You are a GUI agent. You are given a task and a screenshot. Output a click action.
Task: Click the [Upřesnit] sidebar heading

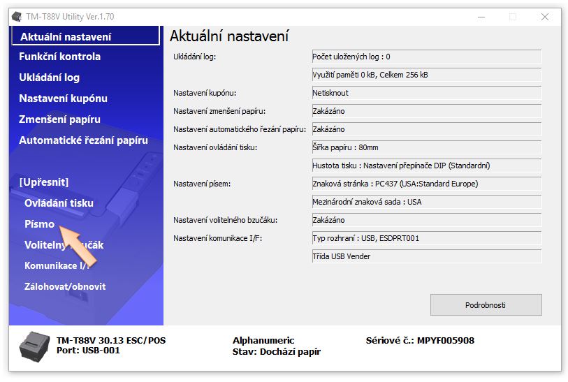coord(43,182)
